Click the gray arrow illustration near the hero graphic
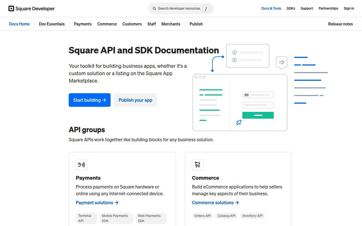Viewport: 362px width, 226px height. pos(281,62)
